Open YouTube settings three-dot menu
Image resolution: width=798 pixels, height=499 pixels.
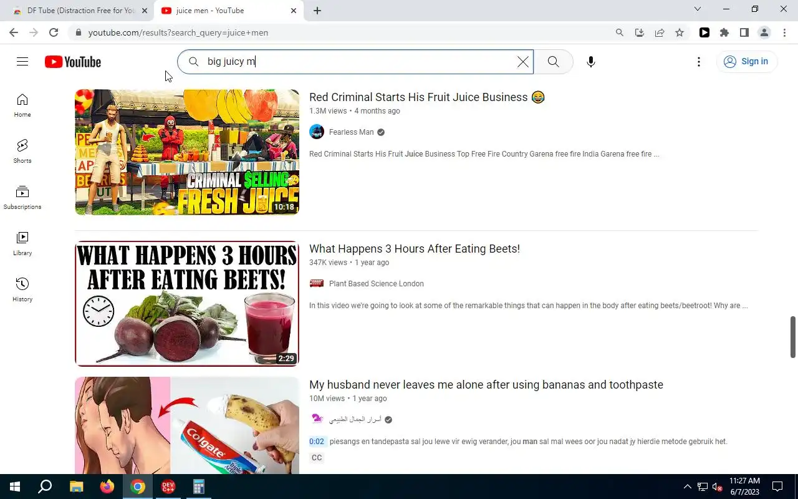point(699,62)
